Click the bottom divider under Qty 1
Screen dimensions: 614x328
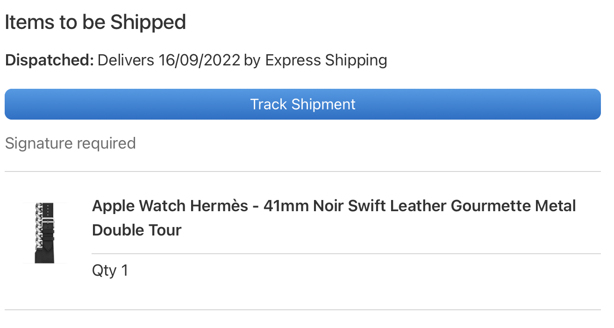pyautogui.click(x=302, y=310)
